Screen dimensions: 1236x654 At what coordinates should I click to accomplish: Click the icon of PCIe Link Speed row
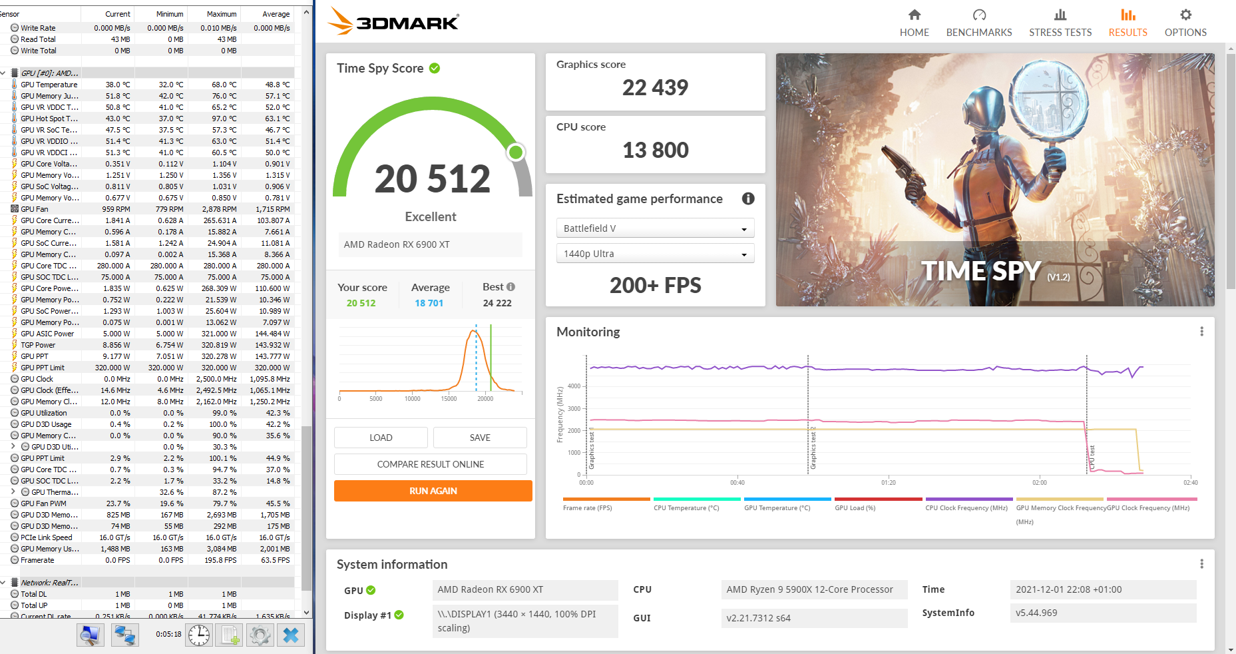pos(15,537)
